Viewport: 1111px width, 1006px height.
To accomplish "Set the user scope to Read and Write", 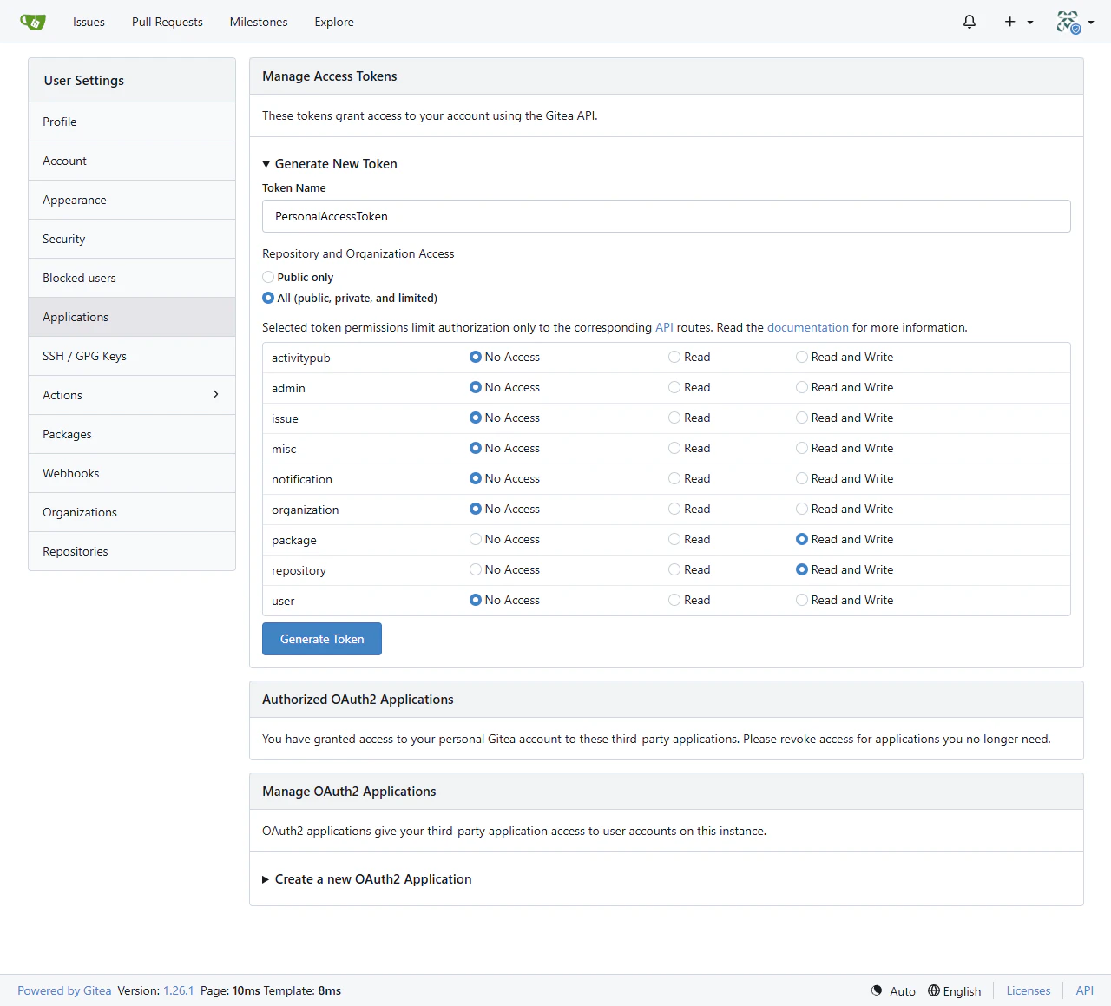I will coord(802,600).
